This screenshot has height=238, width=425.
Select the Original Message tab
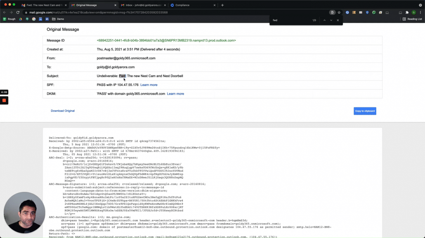[93, 5]
